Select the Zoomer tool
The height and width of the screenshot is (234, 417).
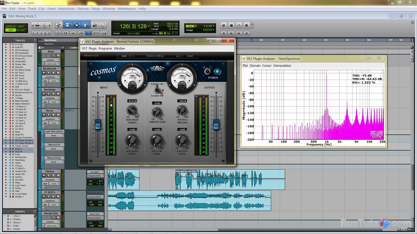[x=59, y=25]
